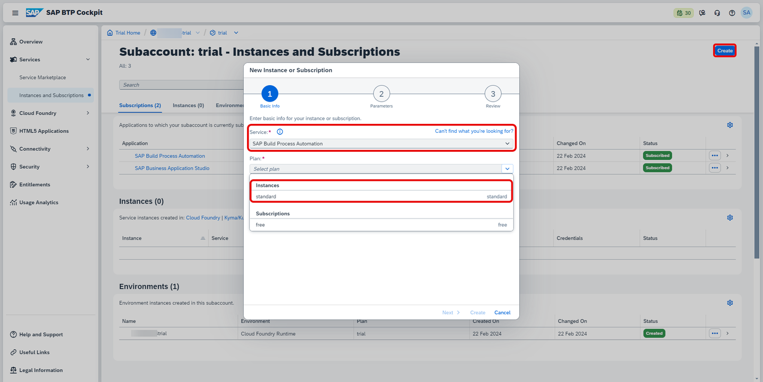Open the Cloud Foundry link in the Instances section
Screen dimensions: 763x382
click(x=203, y=217)
